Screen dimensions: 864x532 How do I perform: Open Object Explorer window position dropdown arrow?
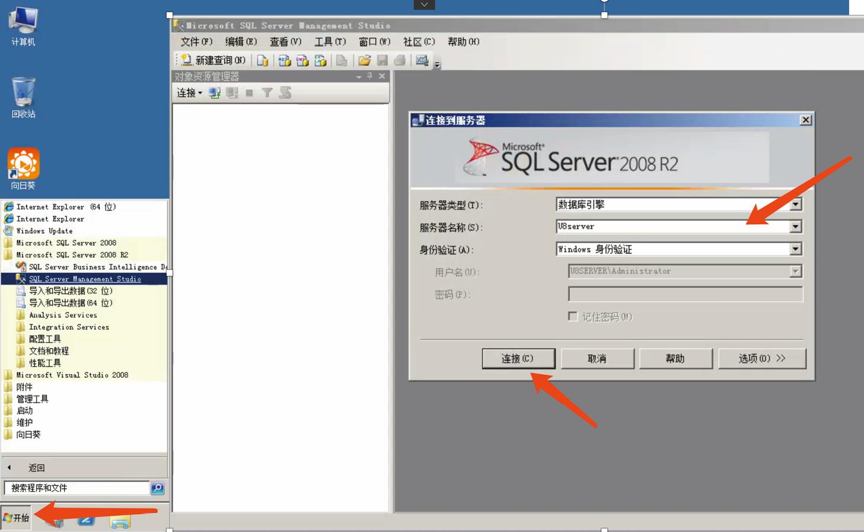pos(359,77)
